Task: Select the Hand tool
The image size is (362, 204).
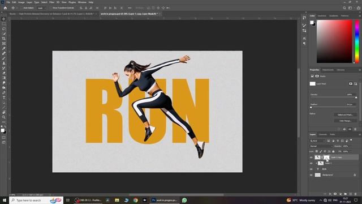Action: tap(4, 112)
